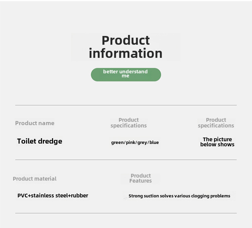Viewport: 252px width, 228px height.
Task: Click the word 'information' in the main heading
Action: [x=126, y=53]
